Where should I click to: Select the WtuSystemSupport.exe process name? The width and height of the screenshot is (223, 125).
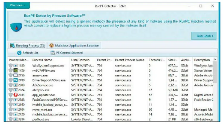point(48,66)
